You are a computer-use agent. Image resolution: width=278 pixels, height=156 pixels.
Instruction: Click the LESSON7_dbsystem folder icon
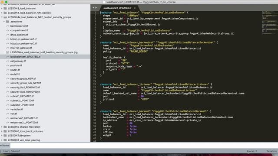pyautogui.click(x=5, y=136)
